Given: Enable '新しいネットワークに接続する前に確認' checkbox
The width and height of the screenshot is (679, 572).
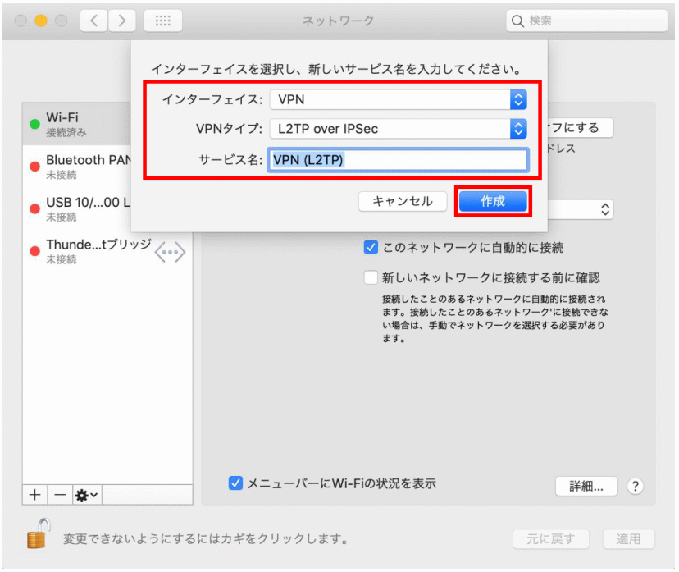Looking at the screenshot, I should click(x=371, y=277).
